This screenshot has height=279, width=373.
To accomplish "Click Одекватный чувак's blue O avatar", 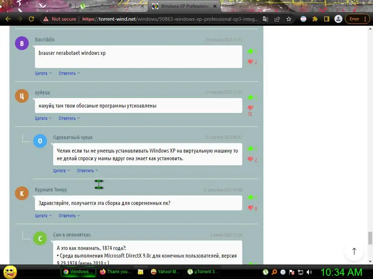I will [40, 141].
